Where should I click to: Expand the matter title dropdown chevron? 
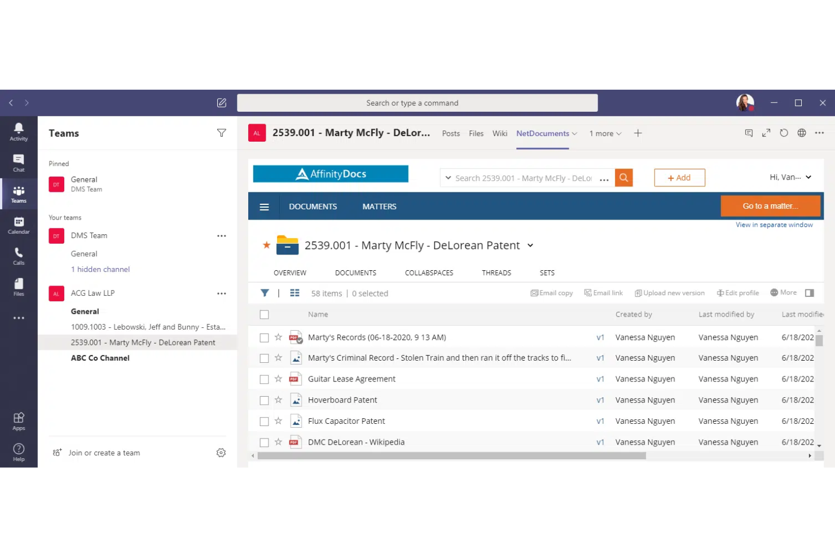point(530,245)
